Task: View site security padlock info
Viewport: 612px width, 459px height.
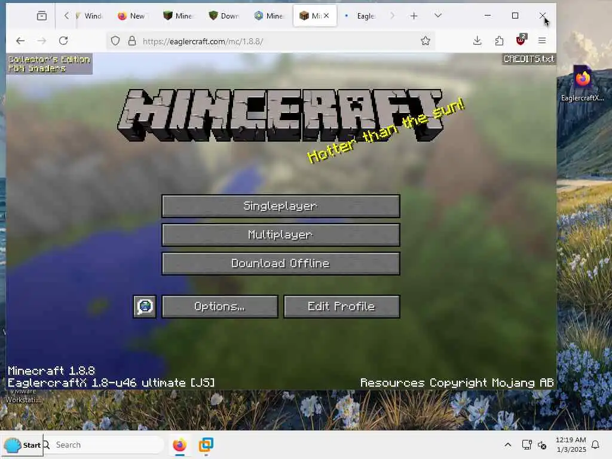Action: click(132, 41)
